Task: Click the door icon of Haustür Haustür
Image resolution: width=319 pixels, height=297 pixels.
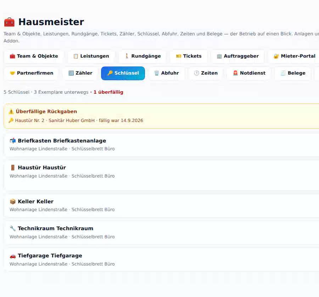Action: [13, 168]
